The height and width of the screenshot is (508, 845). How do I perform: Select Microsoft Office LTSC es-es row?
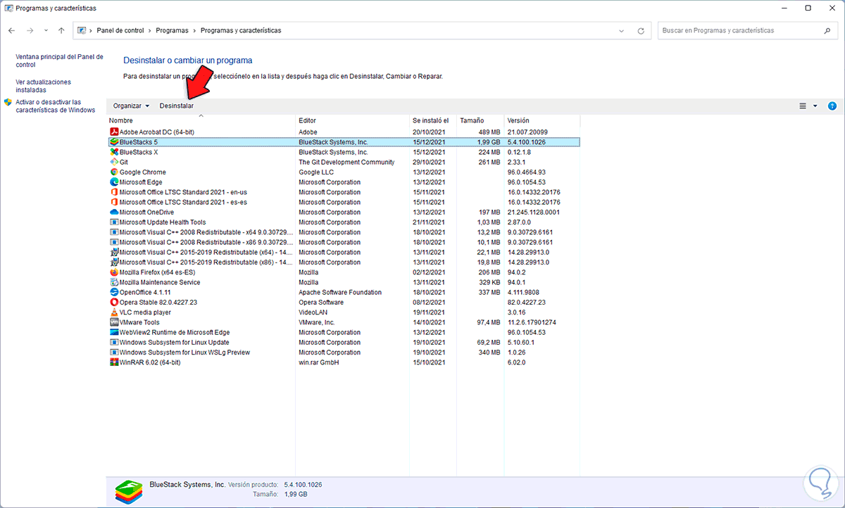(344, 202)
